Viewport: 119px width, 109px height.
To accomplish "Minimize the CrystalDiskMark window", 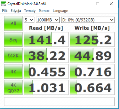I will tap(84, 4).
